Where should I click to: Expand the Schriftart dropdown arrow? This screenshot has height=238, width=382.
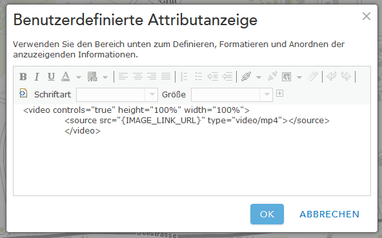pos(152,95)
